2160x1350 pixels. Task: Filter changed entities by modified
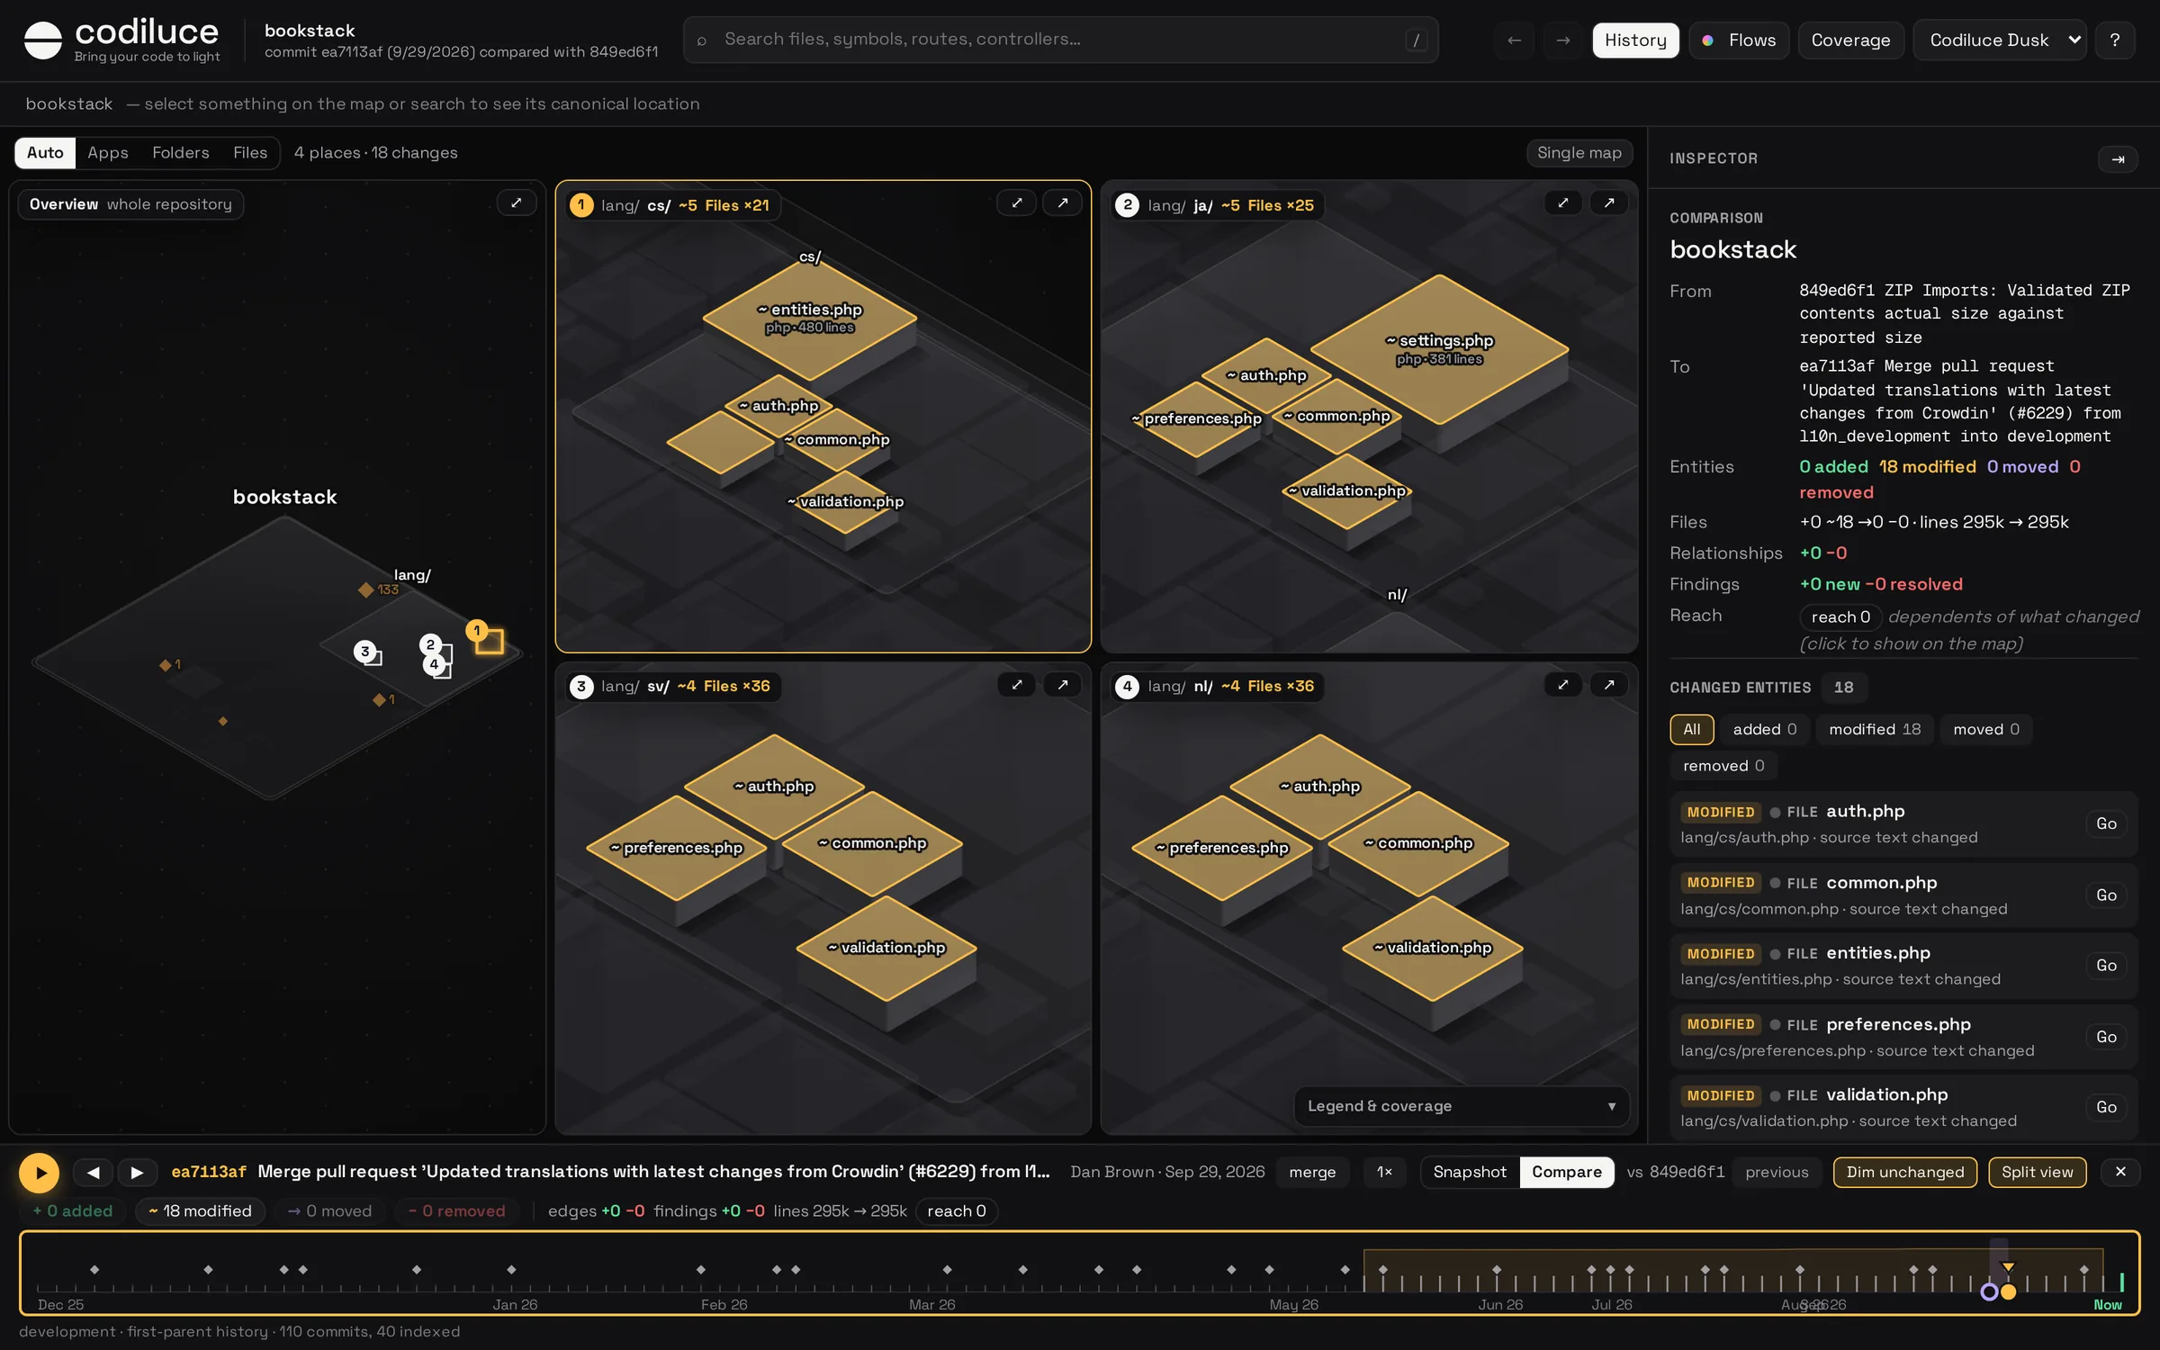(1875, 729)
